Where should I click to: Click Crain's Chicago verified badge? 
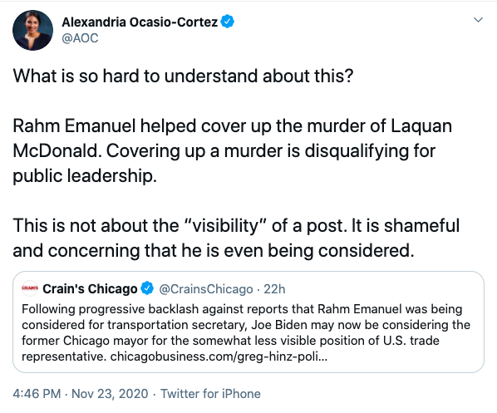pos(147,288)
